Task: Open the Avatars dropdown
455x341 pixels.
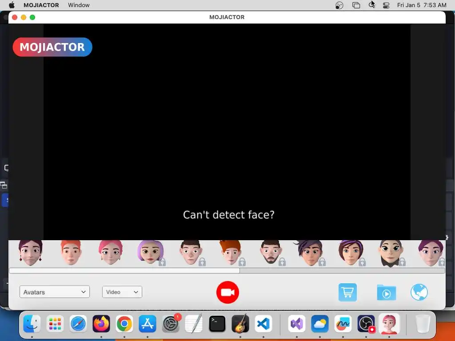Action: [x=55, y=292]
